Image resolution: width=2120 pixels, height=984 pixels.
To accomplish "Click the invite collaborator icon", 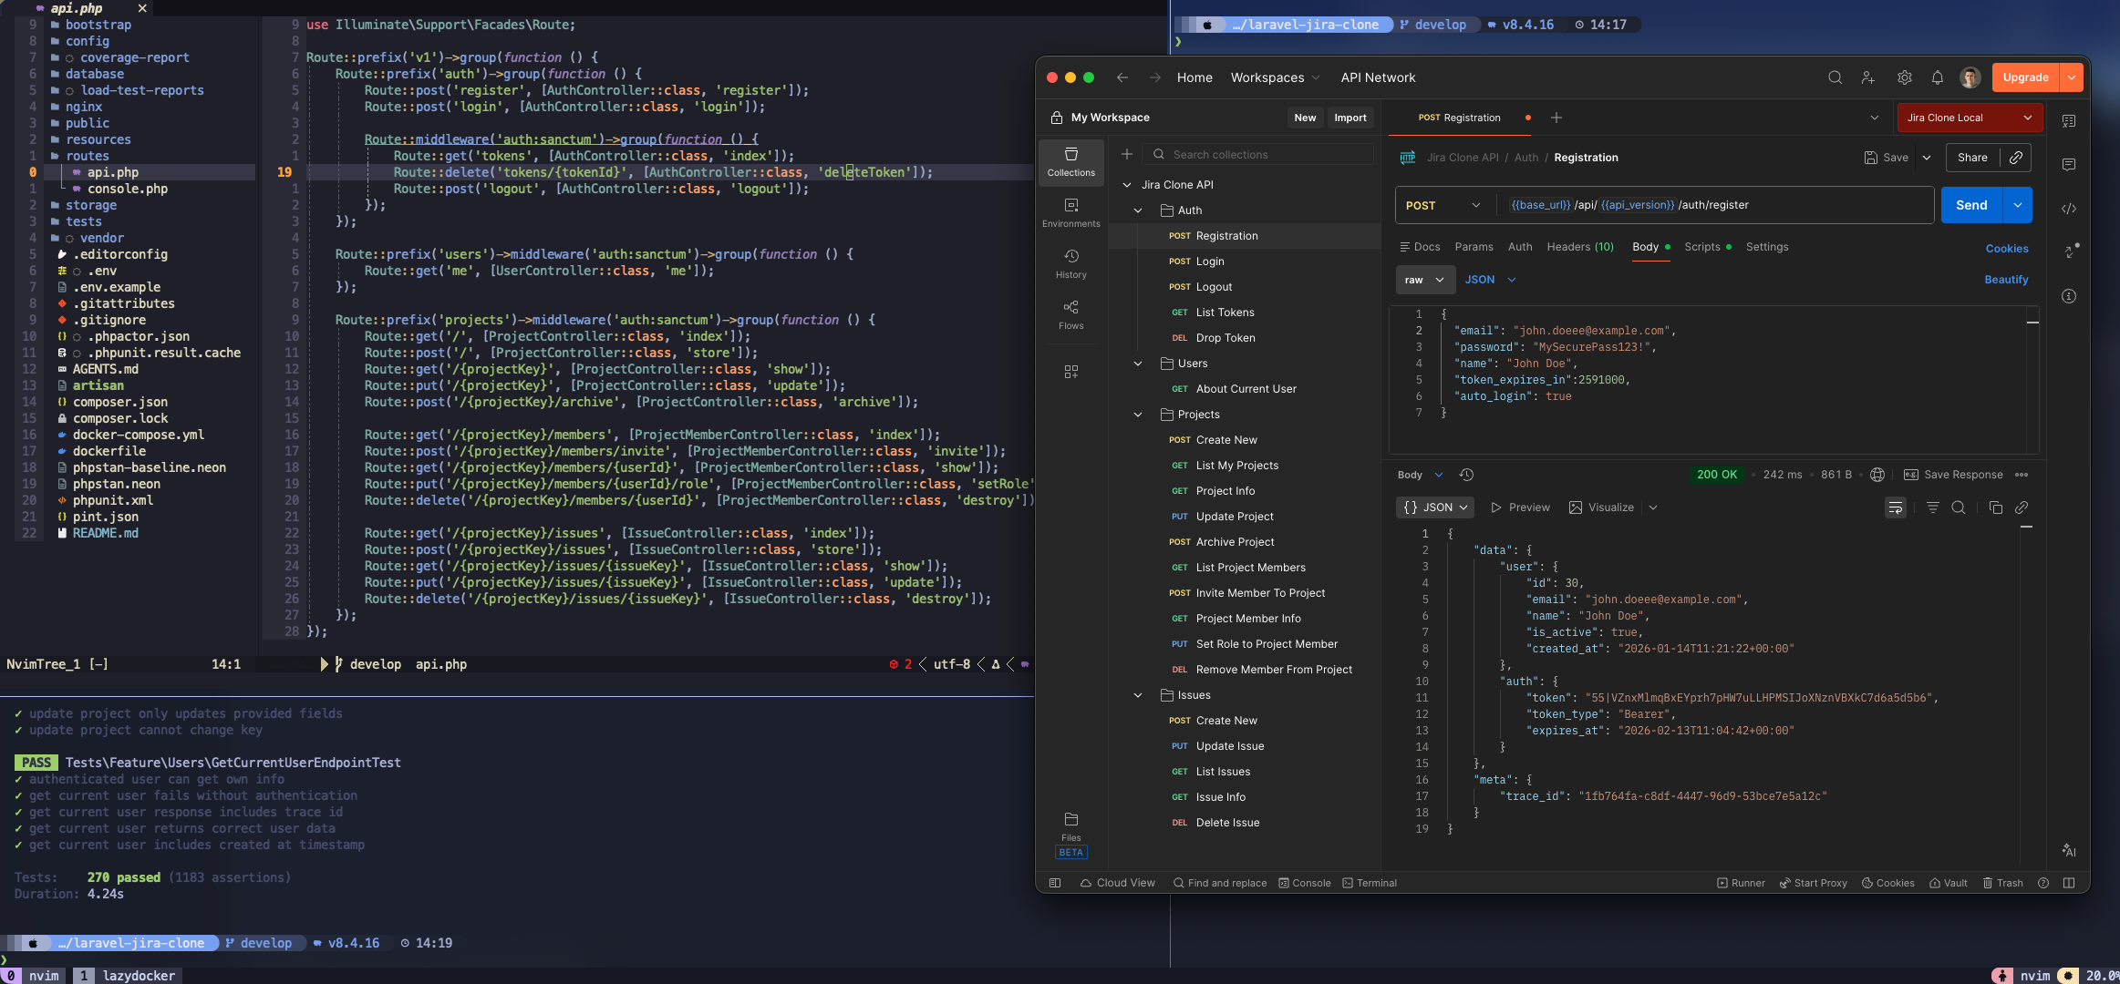I will [x=1867, y=77].
